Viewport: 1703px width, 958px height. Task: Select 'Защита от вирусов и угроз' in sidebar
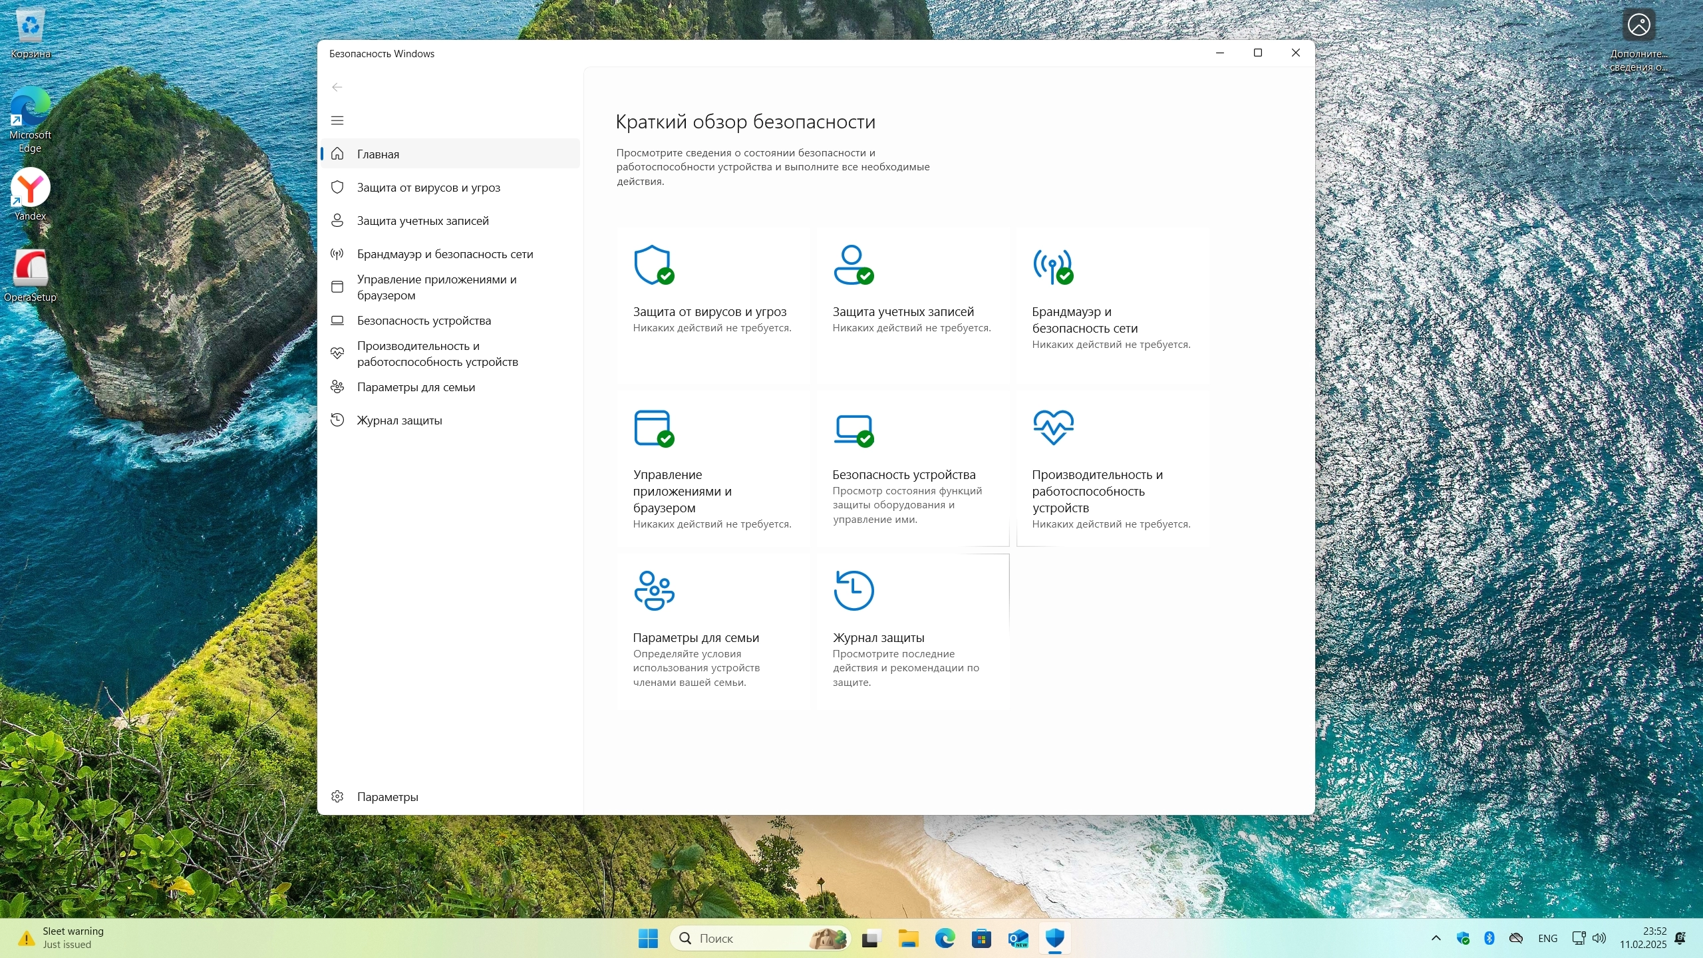coord(428,188)
